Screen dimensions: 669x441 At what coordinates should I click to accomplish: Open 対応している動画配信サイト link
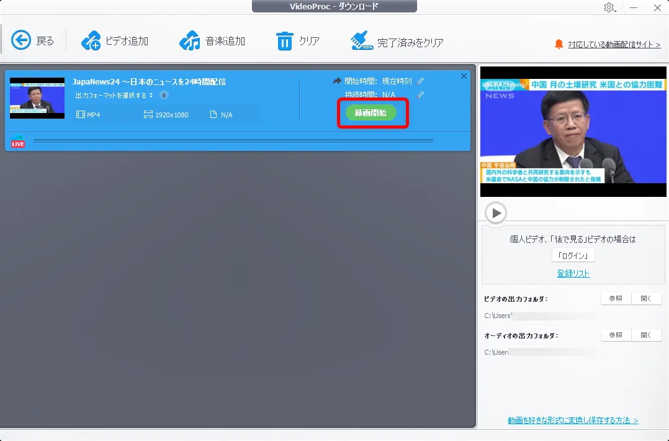click(x=614, y=44)
